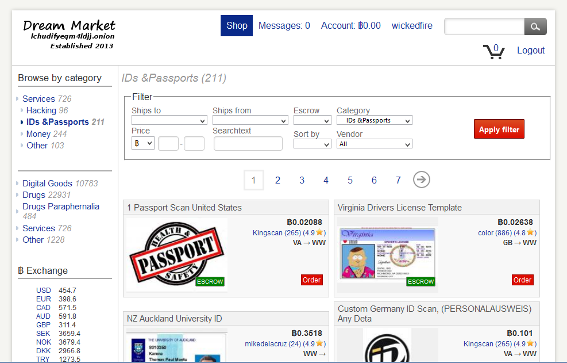Open the color (886) vendor link

coord(507,232)
